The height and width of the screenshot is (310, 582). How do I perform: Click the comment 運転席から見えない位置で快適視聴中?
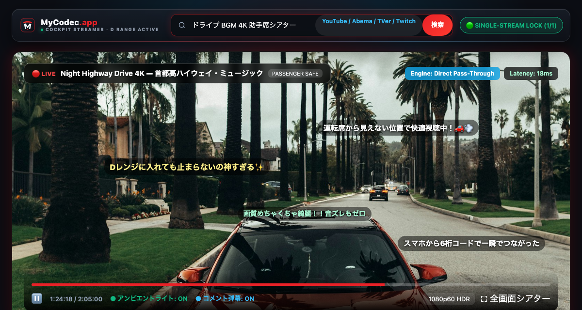pos(398,128)
